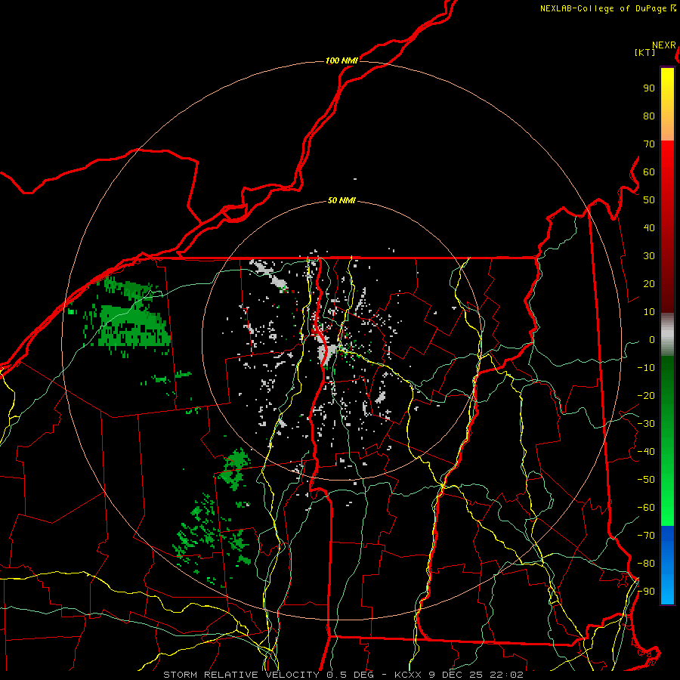Click the 50 value on the velocity scale
Screen dimensions: 680x680
[649, 200]
